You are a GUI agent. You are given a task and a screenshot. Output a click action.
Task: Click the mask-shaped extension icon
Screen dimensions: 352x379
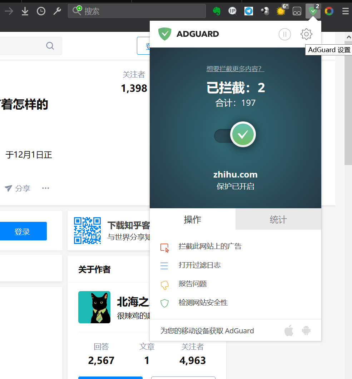click(297, 11)
